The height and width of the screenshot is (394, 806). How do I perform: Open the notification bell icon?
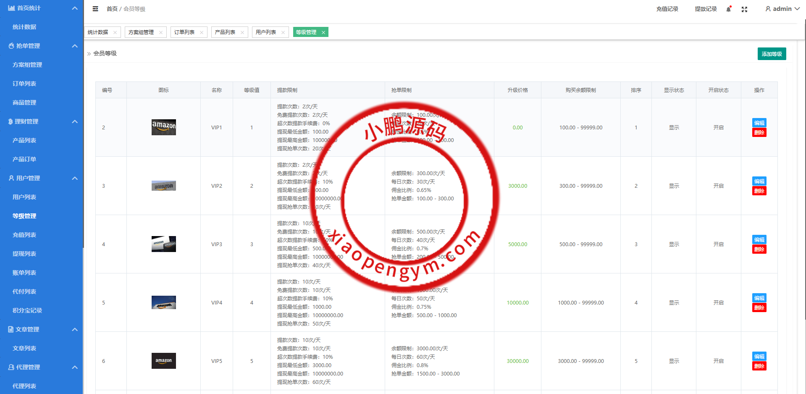pyautogui.click(x=728, y=9)
